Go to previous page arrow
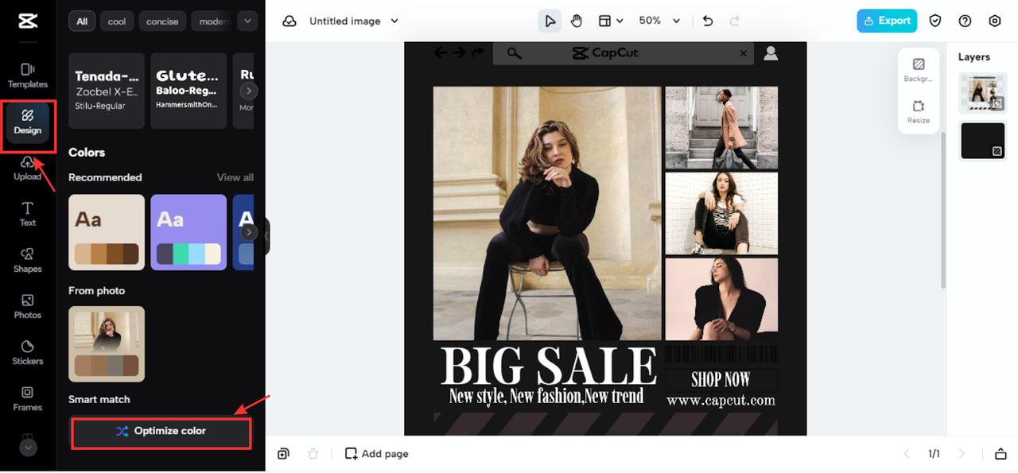 coord(907,454)
